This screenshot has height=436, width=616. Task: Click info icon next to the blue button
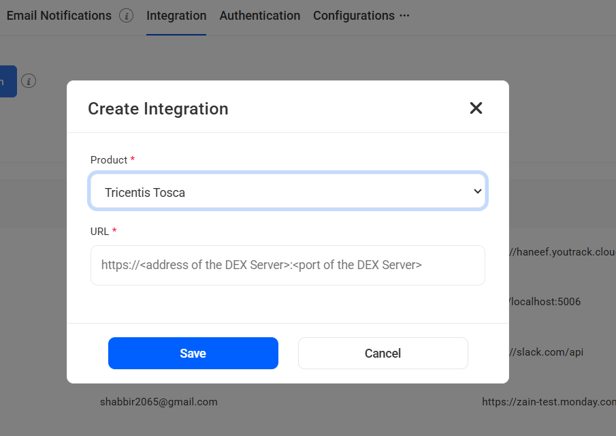28,81
